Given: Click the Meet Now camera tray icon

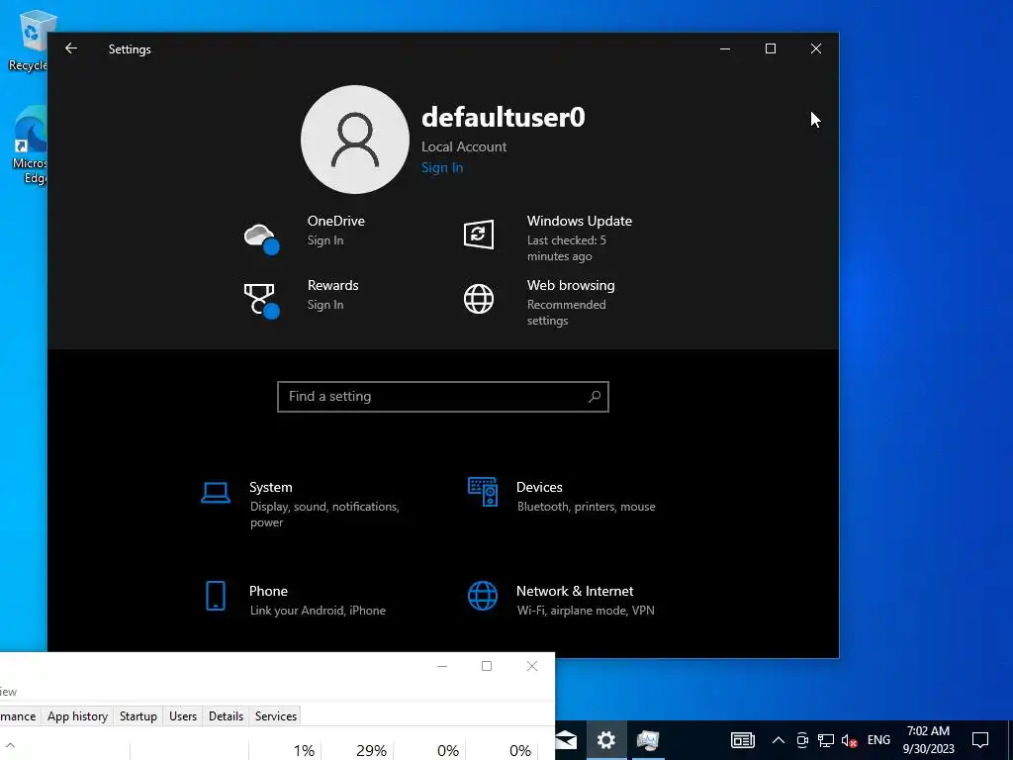Looking at the screenshot, I should 802,740.
